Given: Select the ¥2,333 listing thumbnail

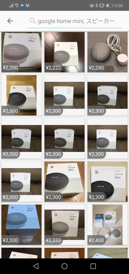Looking at the screenshot, I should tap(64, 225).
